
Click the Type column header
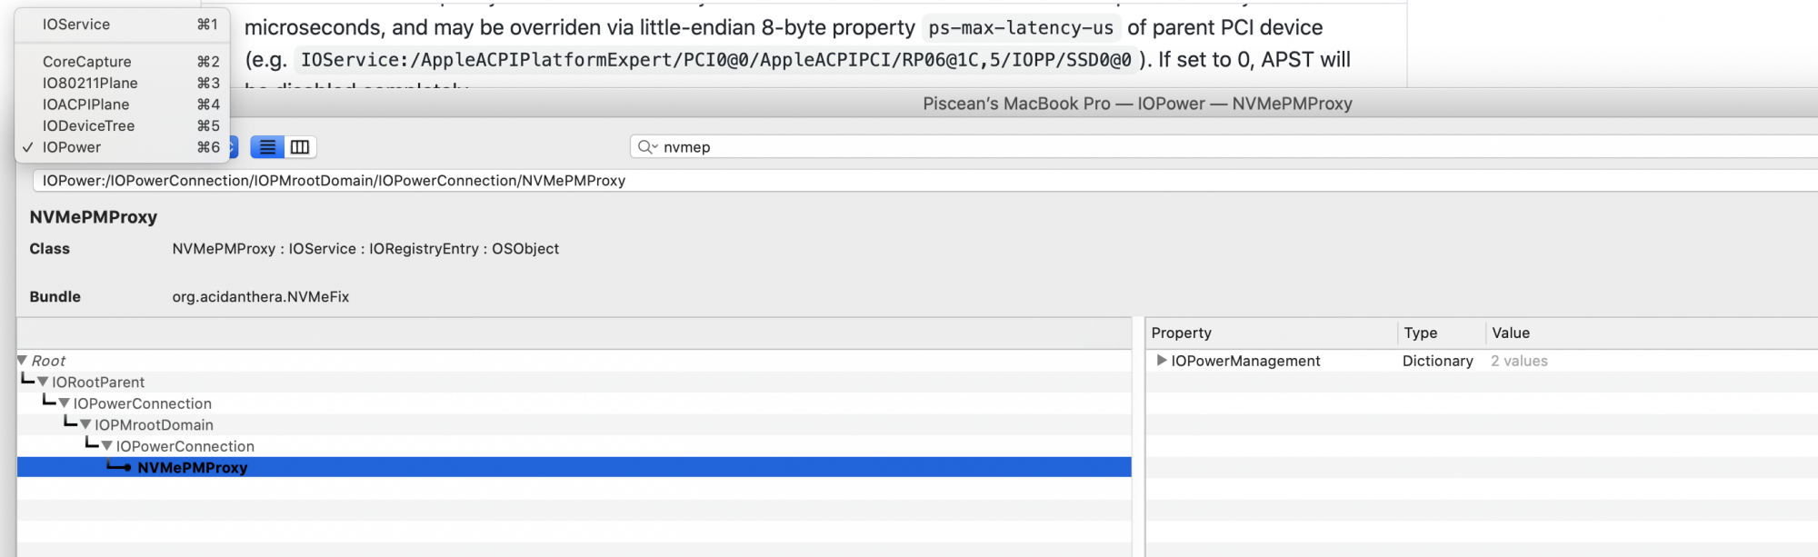(1420, 333)
